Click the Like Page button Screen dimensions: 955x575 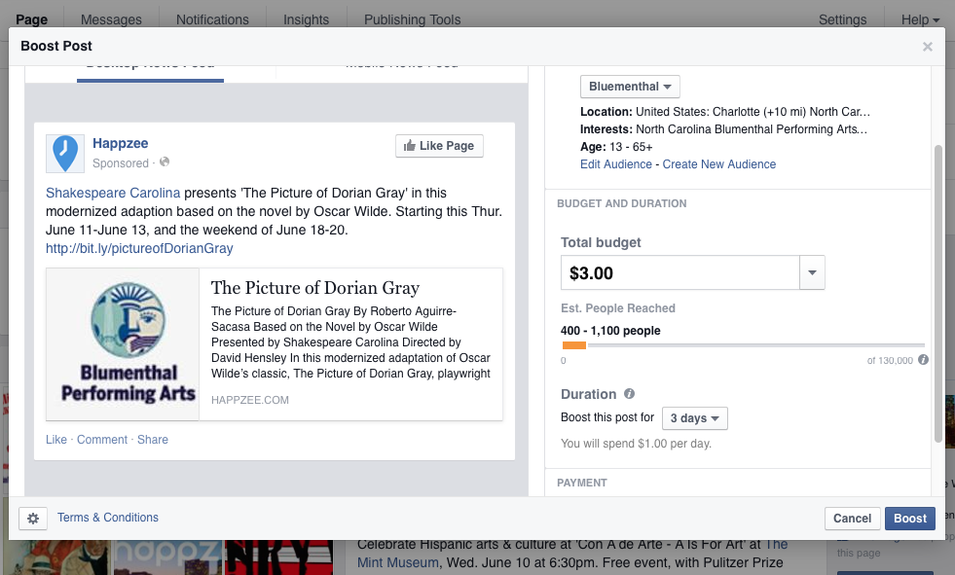[x=439, y=146]
